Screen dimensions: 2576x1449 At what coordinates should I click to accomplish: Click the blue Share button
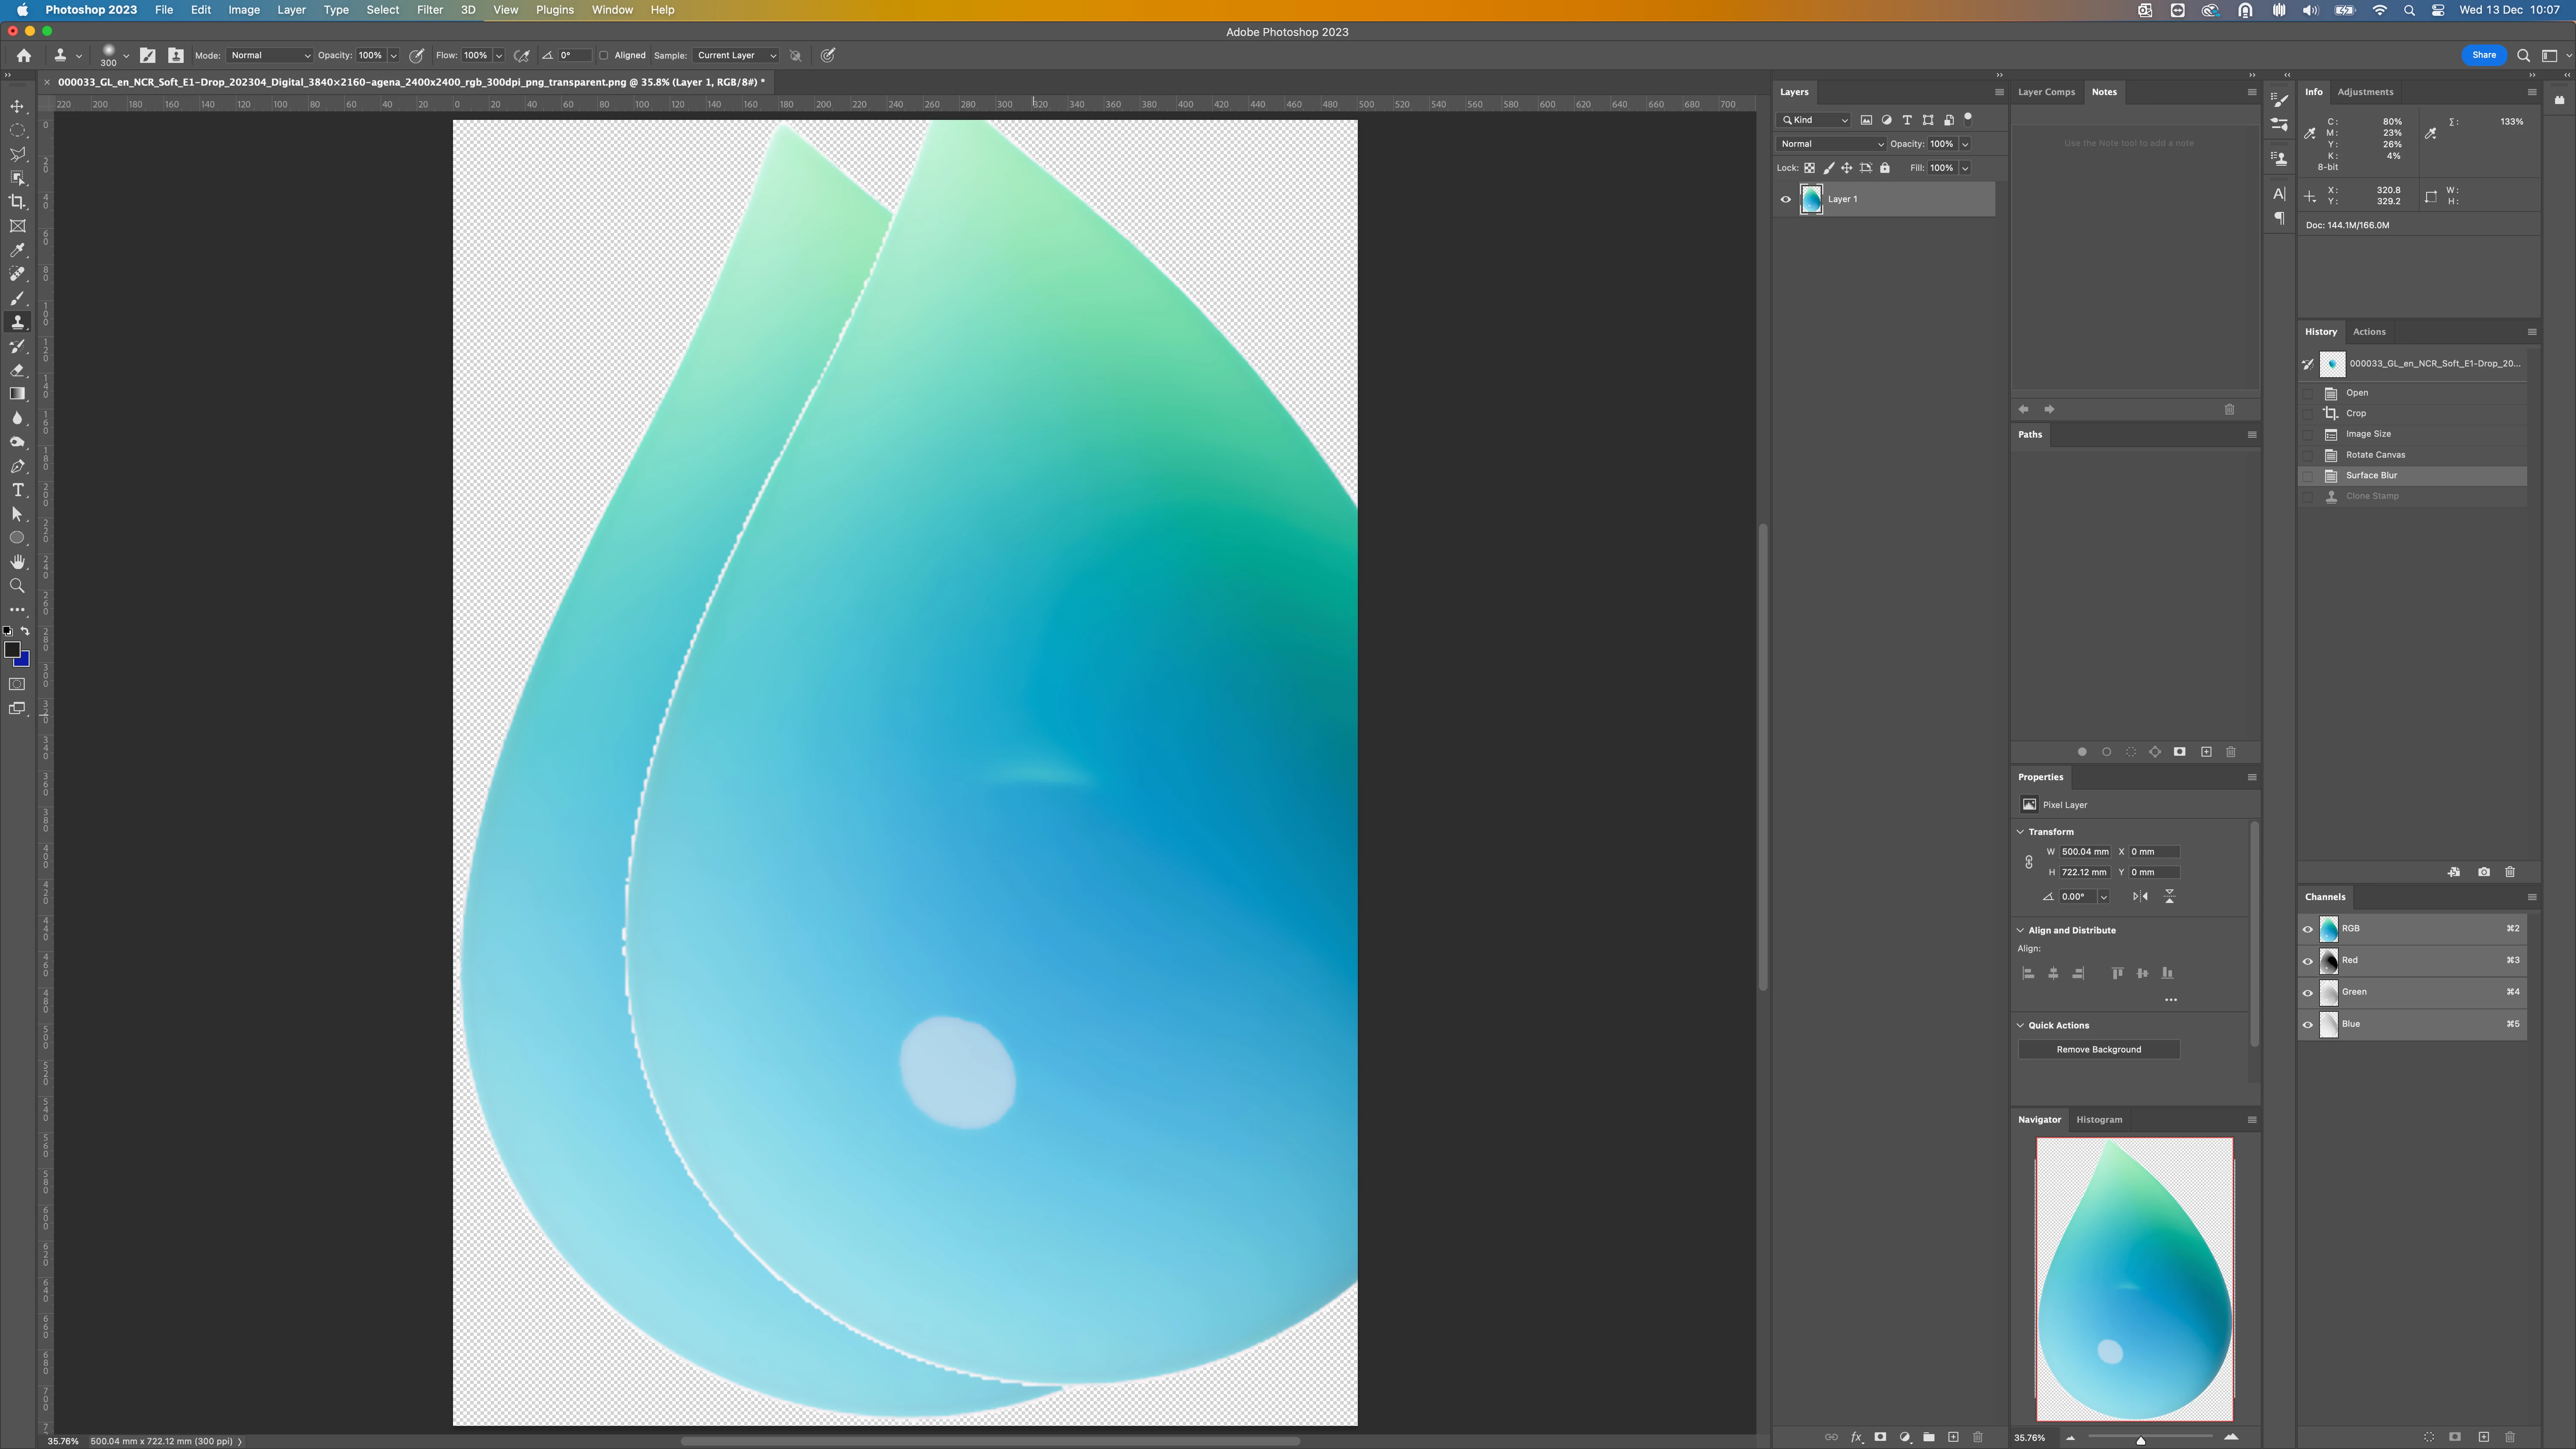click(x=2483, y=55)
